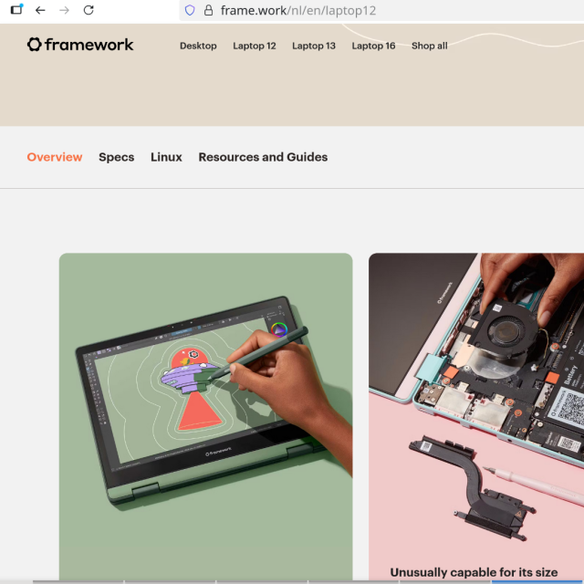Viewport: 584px width, 584px height.
Task: Switch to the Linux tab
Action: click(x=166, y=157)
